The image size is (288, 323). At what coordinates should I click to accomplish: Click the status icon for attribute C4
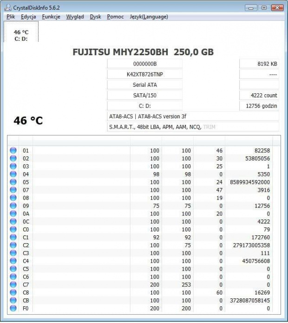tap(13, 261)
